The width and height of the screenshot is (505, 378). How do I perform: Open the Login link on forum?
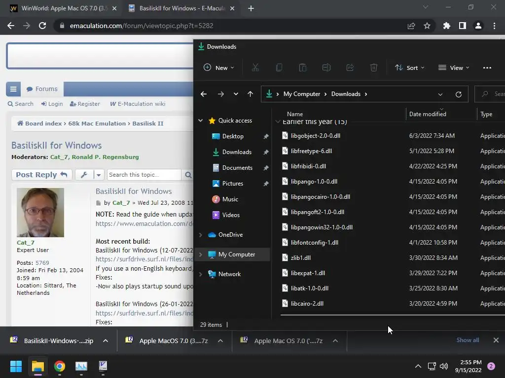52,104
